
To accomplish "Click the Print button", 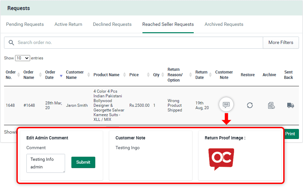I will click(290, 134).
